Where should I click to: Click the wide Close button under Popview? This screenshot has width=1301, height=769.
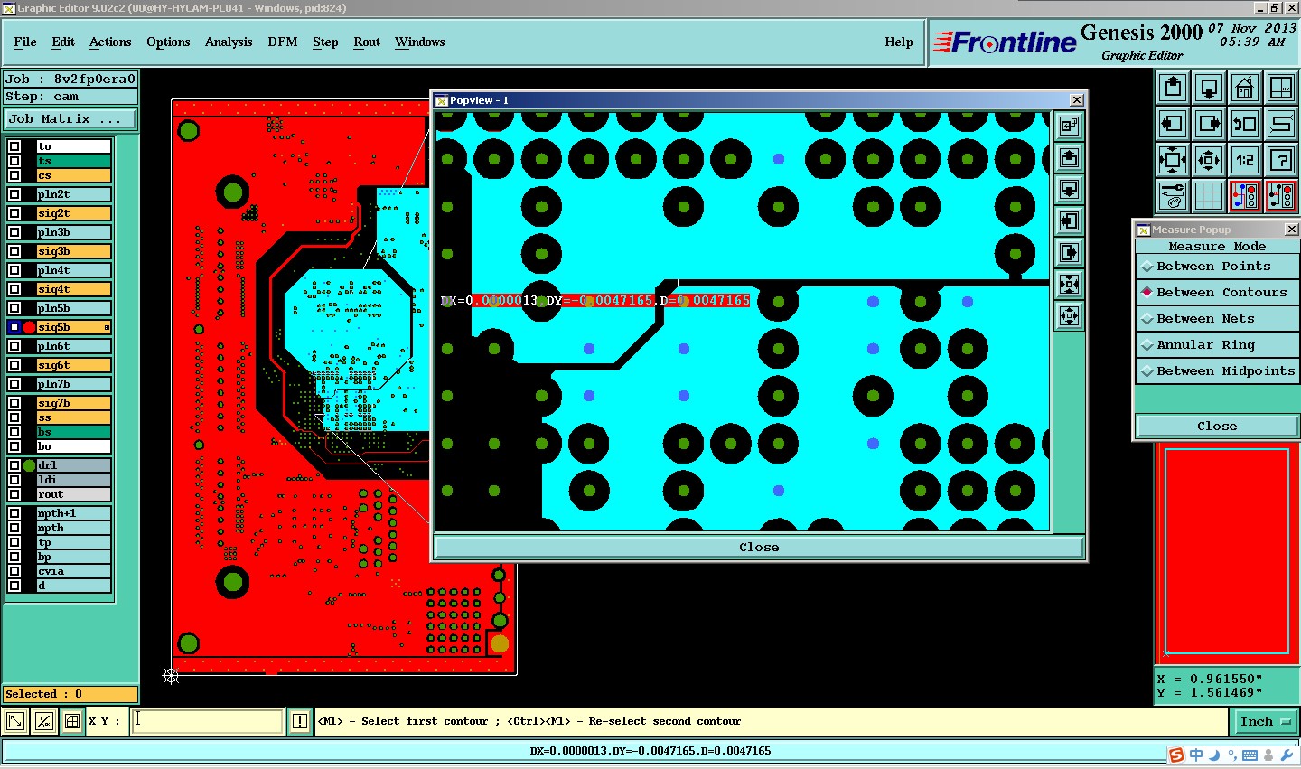tap(759, 548)
